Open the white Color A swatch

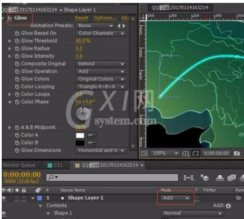(x=80, y=135)
